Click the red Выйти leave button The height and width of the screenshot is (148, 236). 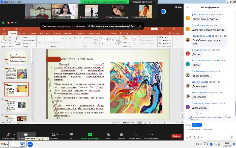[x=176, y=136]
